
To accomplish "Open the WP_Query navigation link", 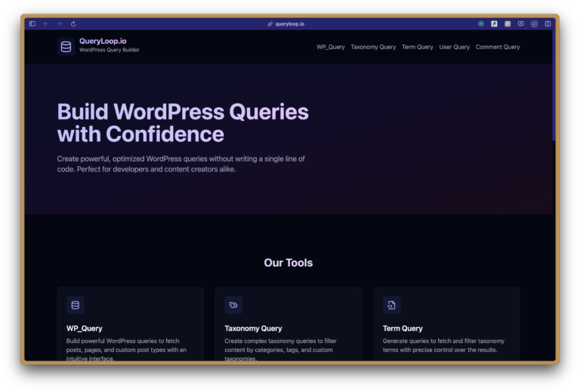I will click(330, 47).
